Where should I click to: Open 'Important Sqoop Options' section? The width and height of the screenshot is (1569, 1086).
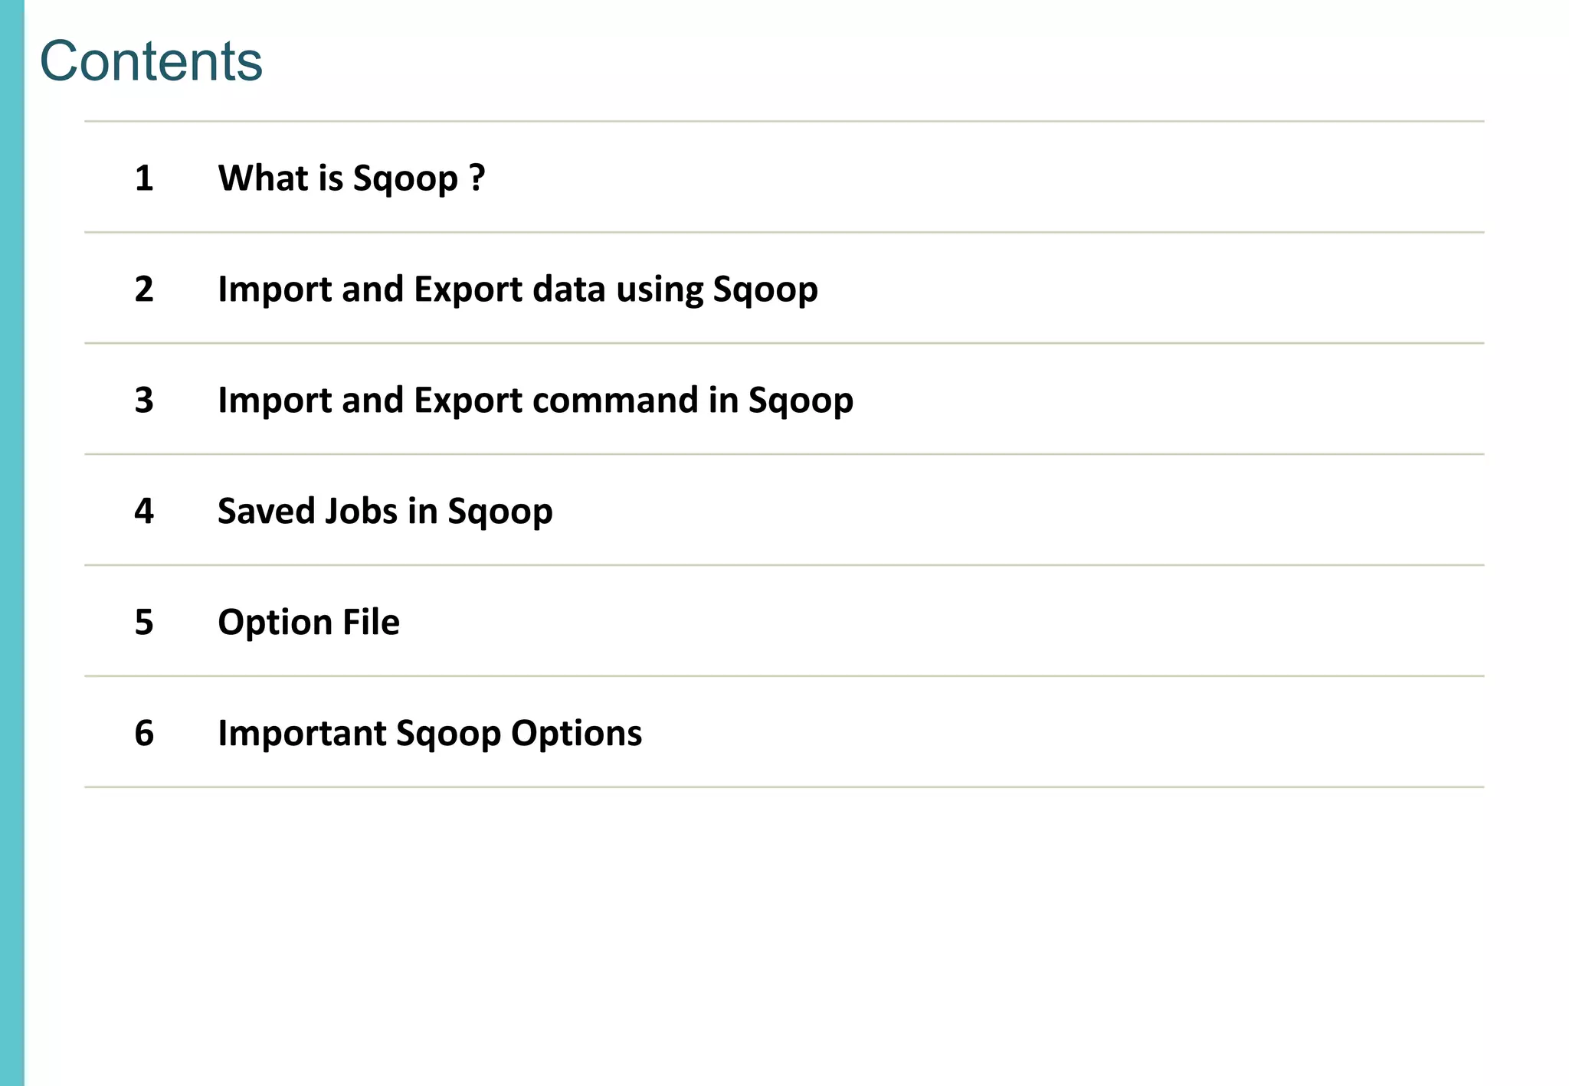click(x=429, y=733)
